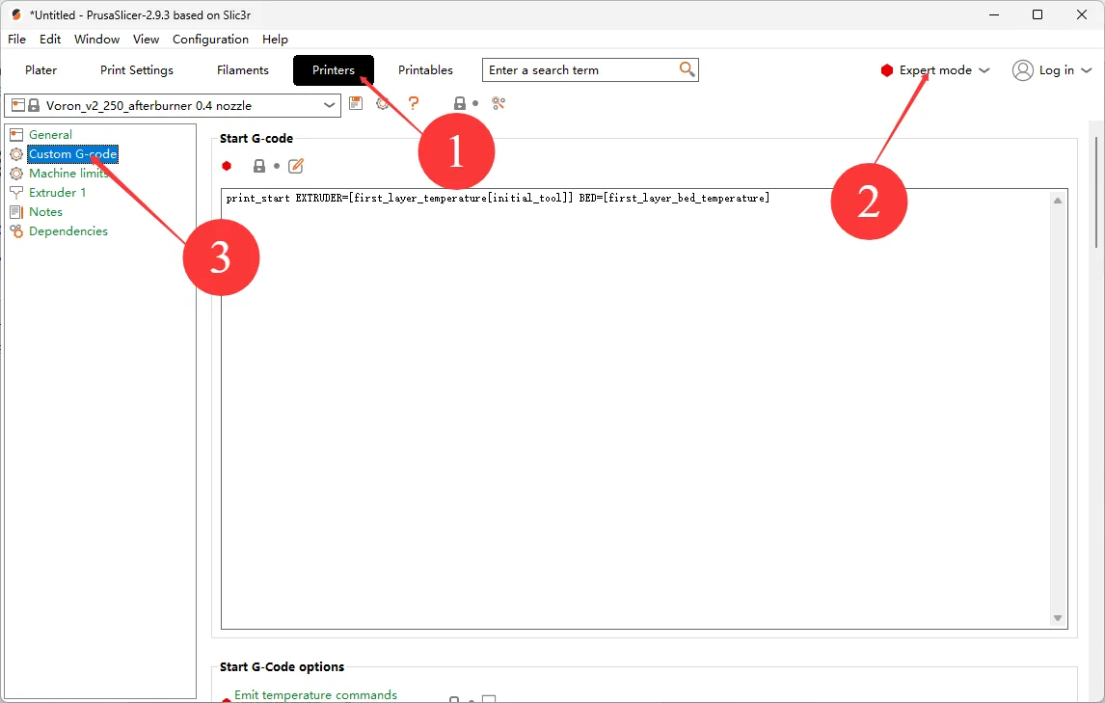The height and width of the screenshot is (703, 1105).
Task: Open the Configuration menu
Action: click(210, 40)
